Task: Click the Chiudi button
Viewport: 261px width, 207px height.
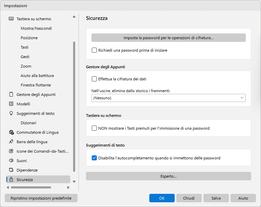Action: tap(189, 198)
